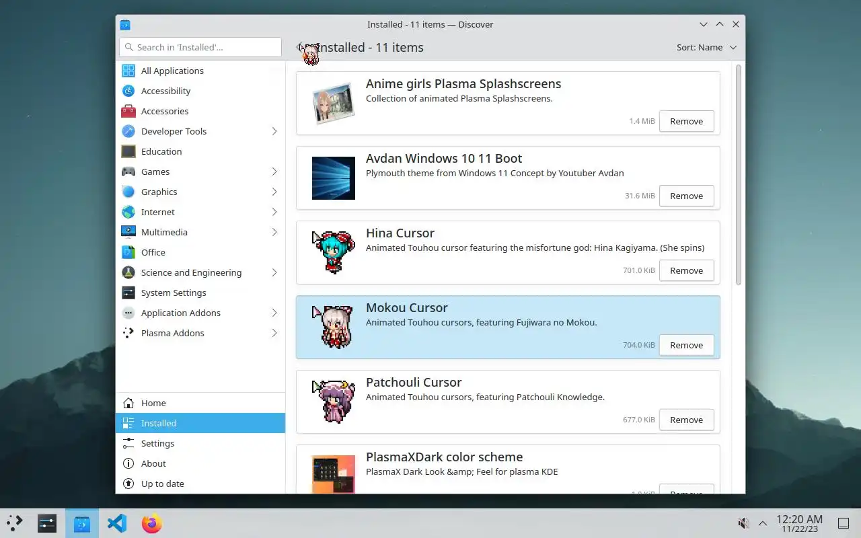Open the PlasmaXDark color scheme title
The image size is (861, 538).
click(x=444, y=457)
